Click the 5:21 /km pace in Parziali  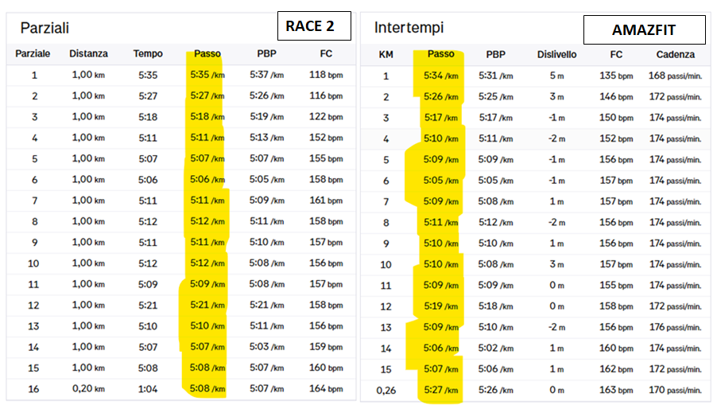tap(207, 305)
